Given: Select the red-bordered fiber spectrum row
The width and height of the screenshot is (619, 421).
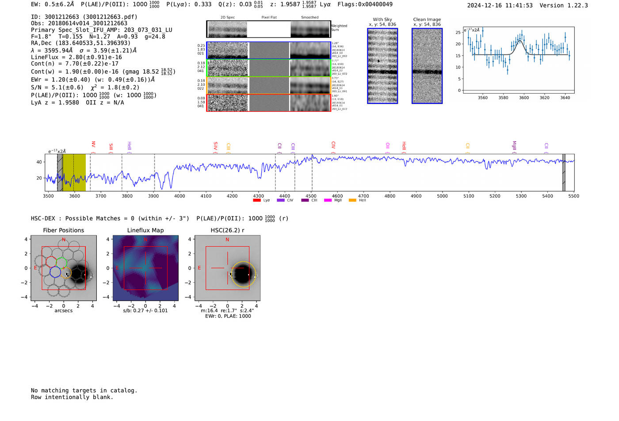Looking at the screenshot, I should 269,102.
